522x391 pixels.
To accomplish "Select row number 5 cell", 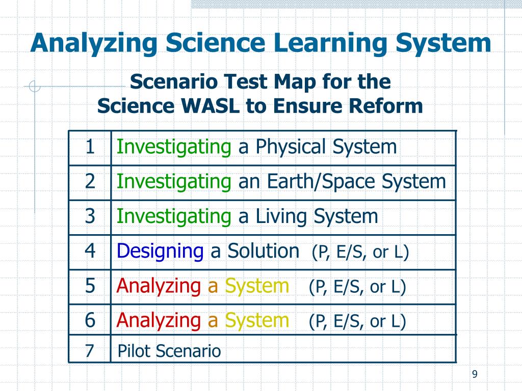I will (90, 287).
